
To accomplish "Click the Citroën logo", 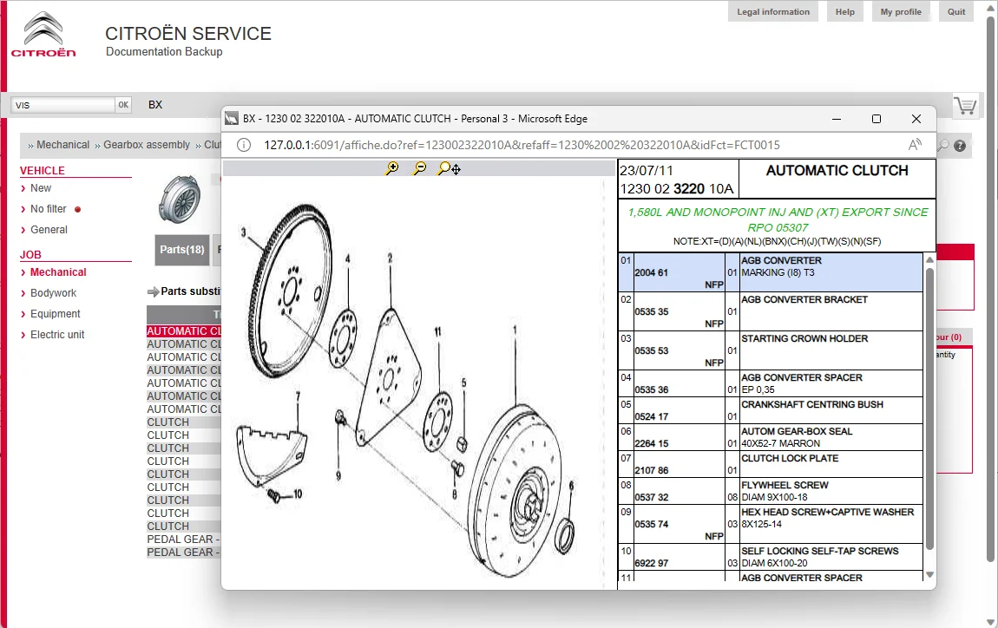I will [43, 35].
